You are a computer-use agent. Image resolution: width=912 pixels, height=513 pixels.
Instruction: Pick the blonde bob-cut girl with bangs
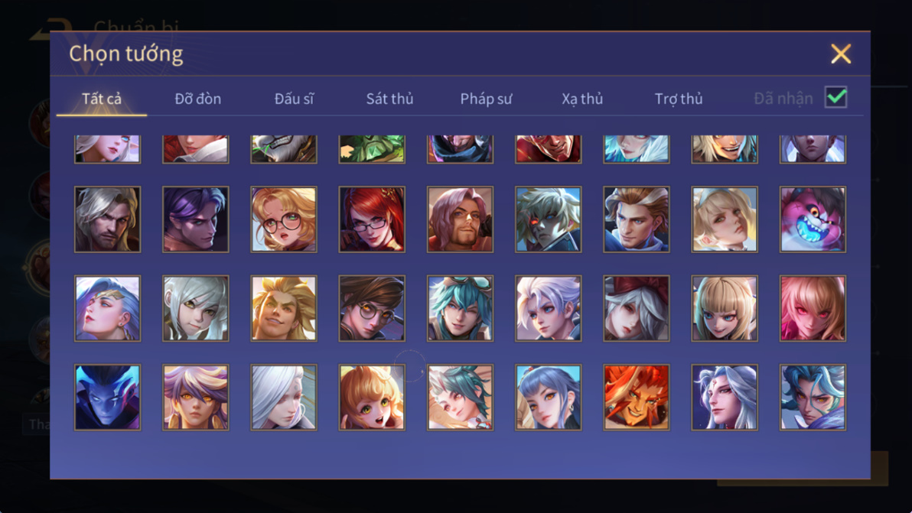pyautogui.click(x=725, y=309)
